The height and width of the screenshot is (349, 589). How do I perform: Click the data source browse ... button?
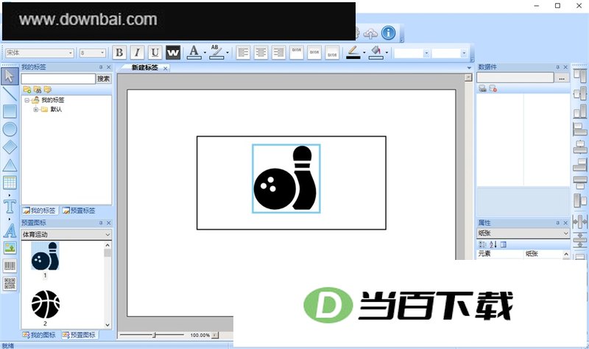coord(562,78)
